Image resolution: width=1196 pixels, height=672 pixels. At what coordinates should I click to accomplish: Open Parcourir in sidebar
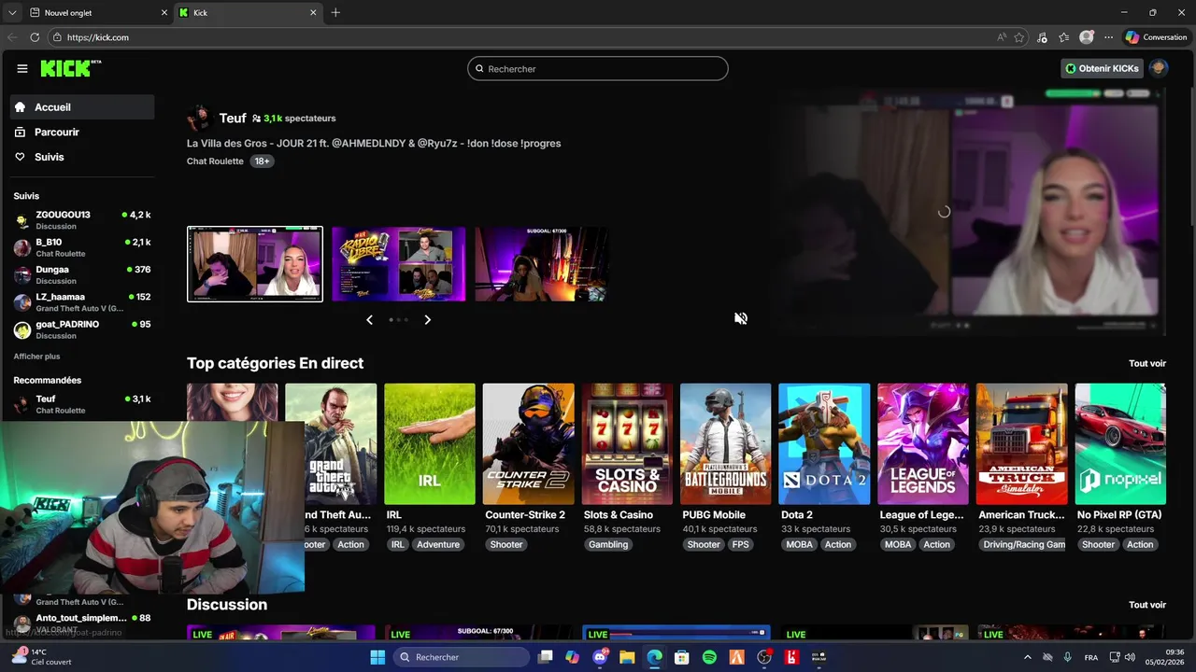82,133
